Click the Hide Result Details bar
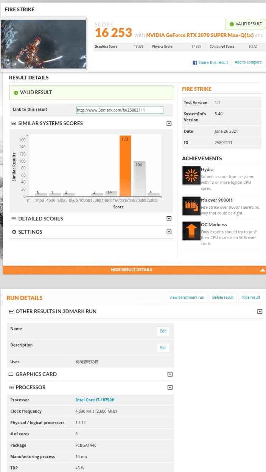This screenshot has width=266, height=472. [x=134, y=270]
